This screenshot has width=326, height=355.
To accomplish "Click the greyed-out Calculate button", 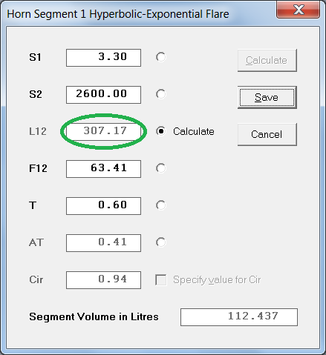I will tap(267, 61).
